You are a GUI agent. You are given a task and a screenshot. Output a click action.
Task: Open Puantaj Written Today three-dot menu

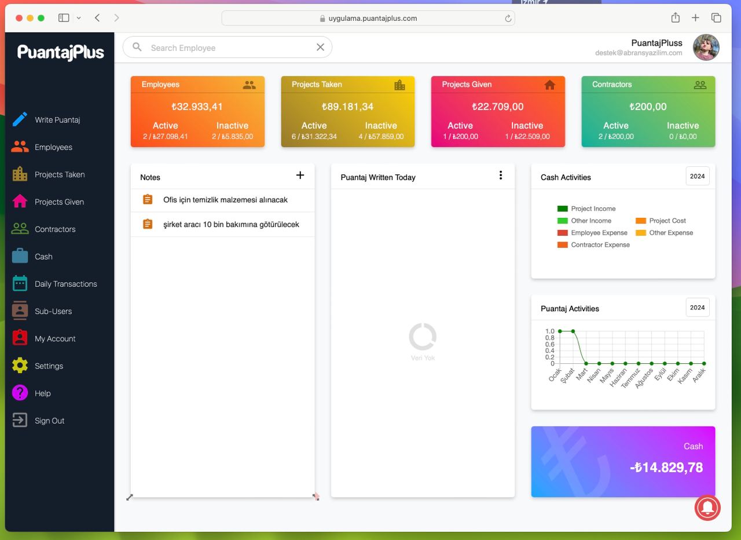501,175
